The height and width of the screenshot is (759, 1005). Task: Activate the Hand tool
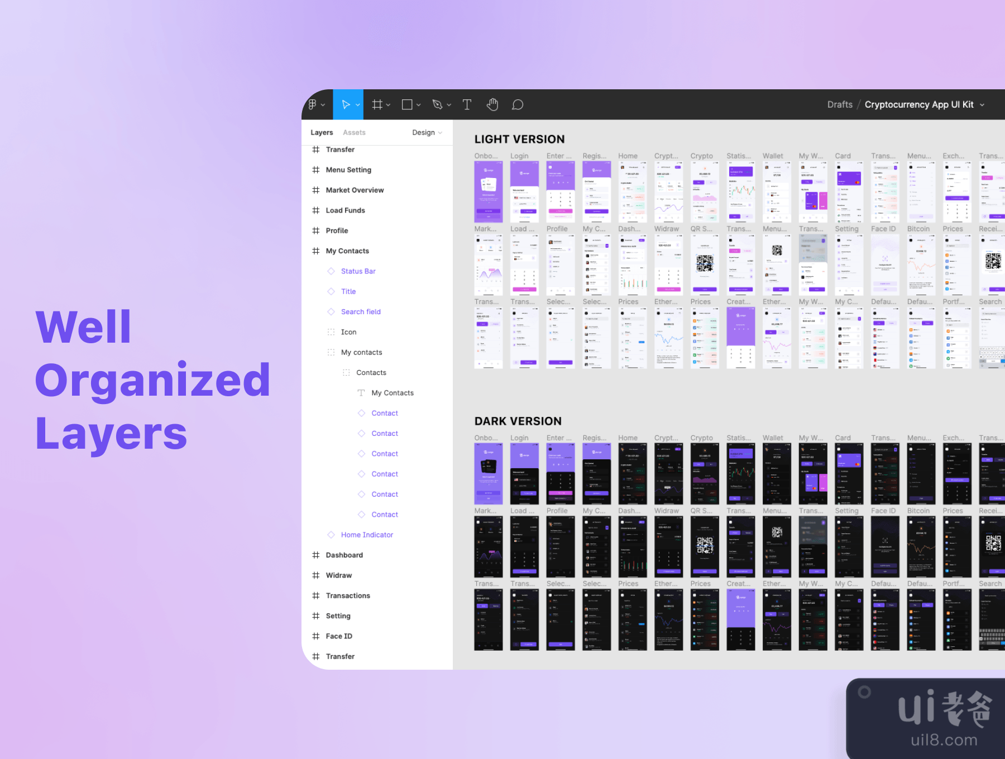tap(492, 104)
